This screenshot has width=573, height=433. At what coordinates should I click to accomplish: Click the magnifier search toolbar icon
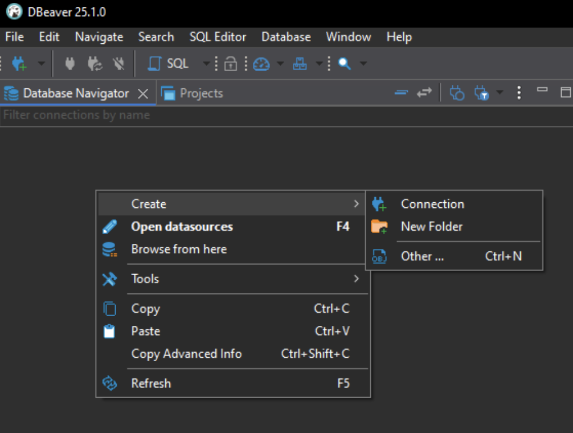click(x=344, y=64)
